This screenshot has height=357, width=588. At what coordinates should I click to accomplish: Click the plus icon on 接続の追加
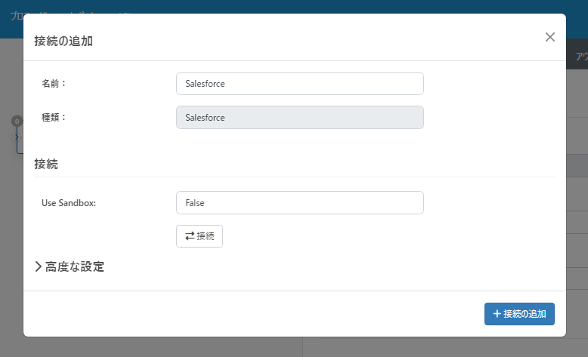pyautogui.click(x=497, y=314)
